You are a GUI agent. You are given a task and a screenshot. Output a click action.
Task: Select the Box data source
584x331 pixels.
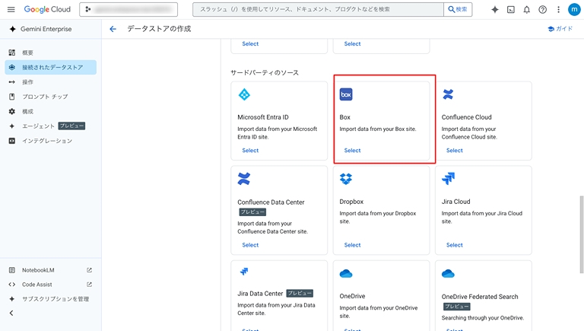(352, 151)
